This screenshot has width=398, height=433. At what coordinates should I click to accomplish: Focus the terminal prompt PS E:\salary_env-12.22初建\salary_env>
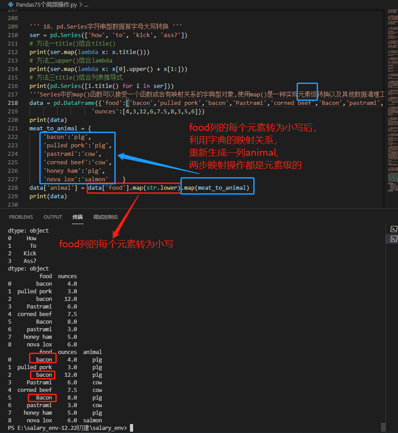tap(67, 428)
